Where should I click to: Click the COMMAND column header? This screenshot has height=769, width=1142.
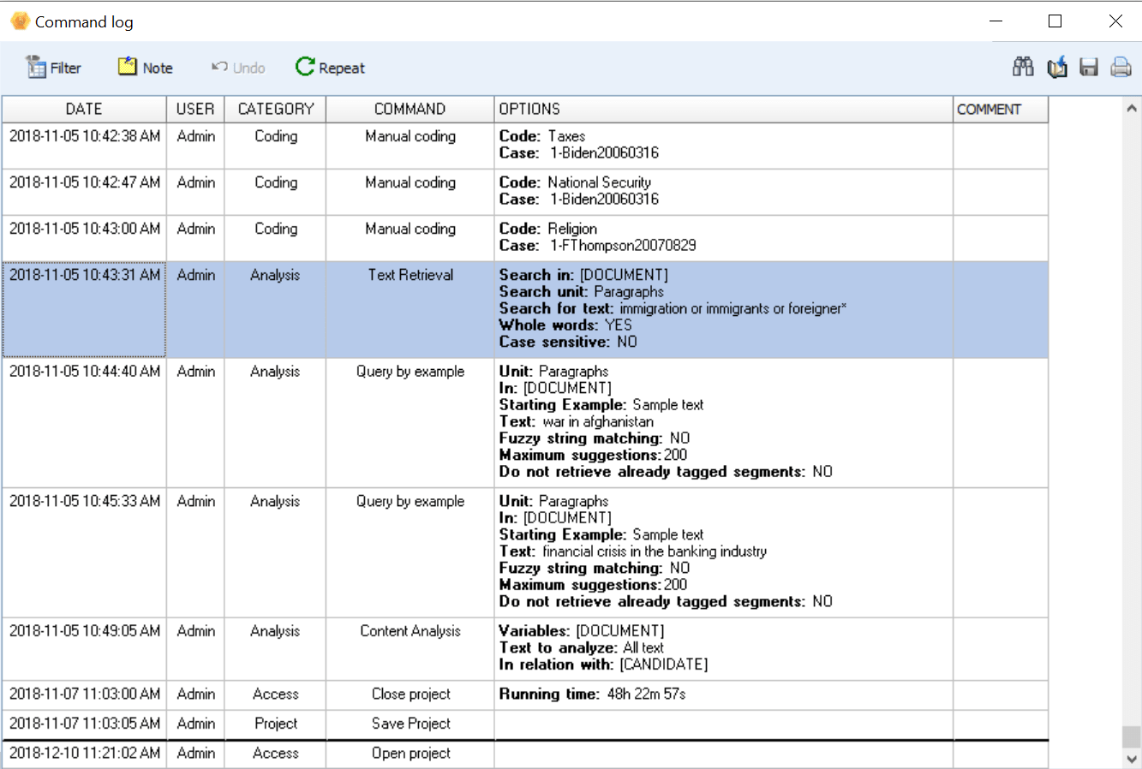(410, 109)
